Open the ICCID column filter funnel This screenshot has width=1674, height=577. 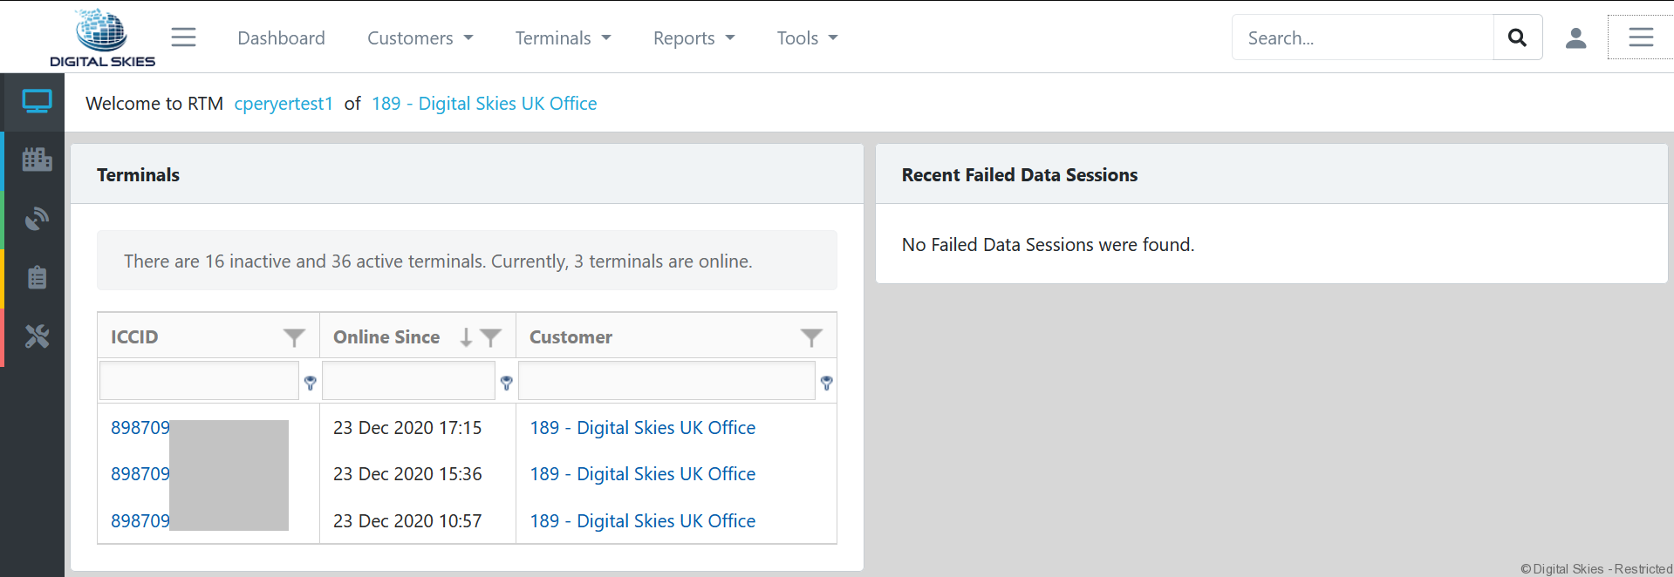tap(294, 337)
